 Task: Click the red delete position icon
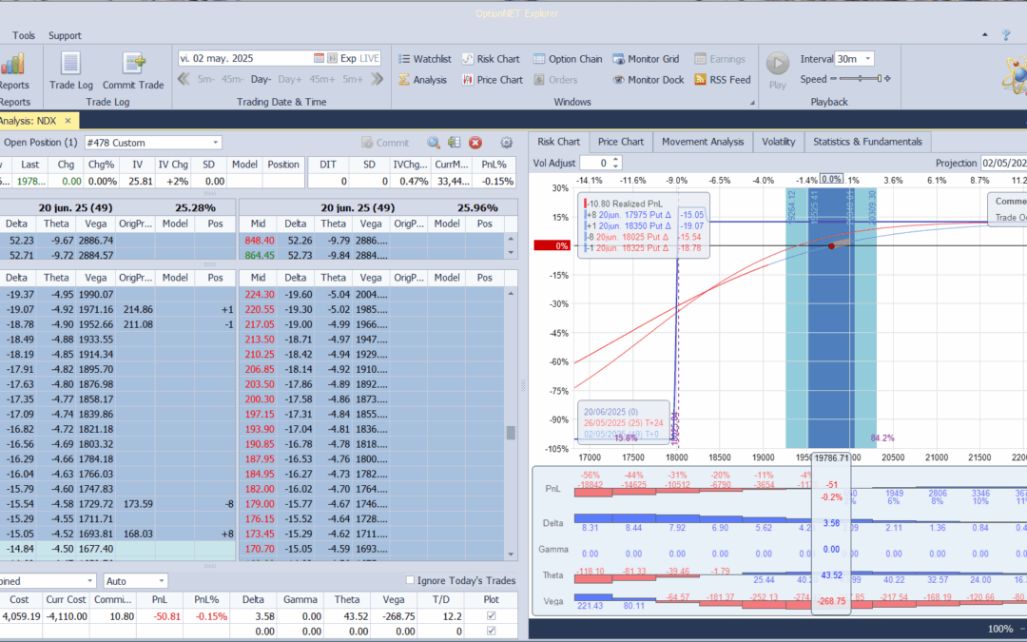475,143
